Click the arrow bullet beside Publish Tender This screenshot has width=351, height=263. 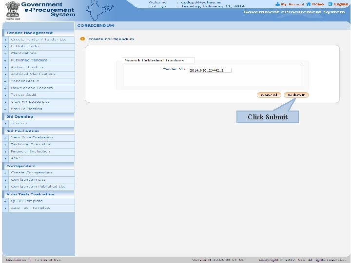pyautogui.click(x=5, y=47)
